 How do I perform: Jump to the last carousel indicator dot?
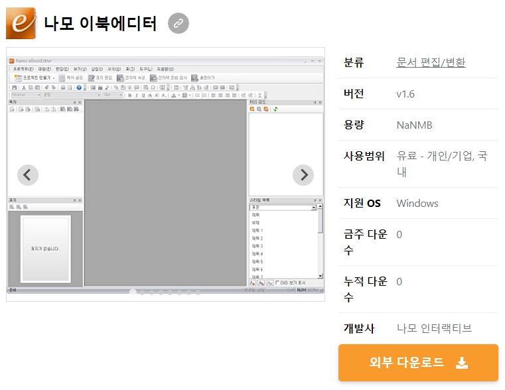tap(198, 292)
